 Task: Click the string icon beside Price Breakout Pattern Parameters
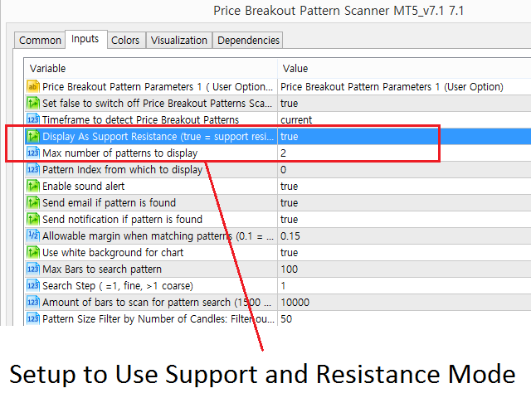(33, 86)
